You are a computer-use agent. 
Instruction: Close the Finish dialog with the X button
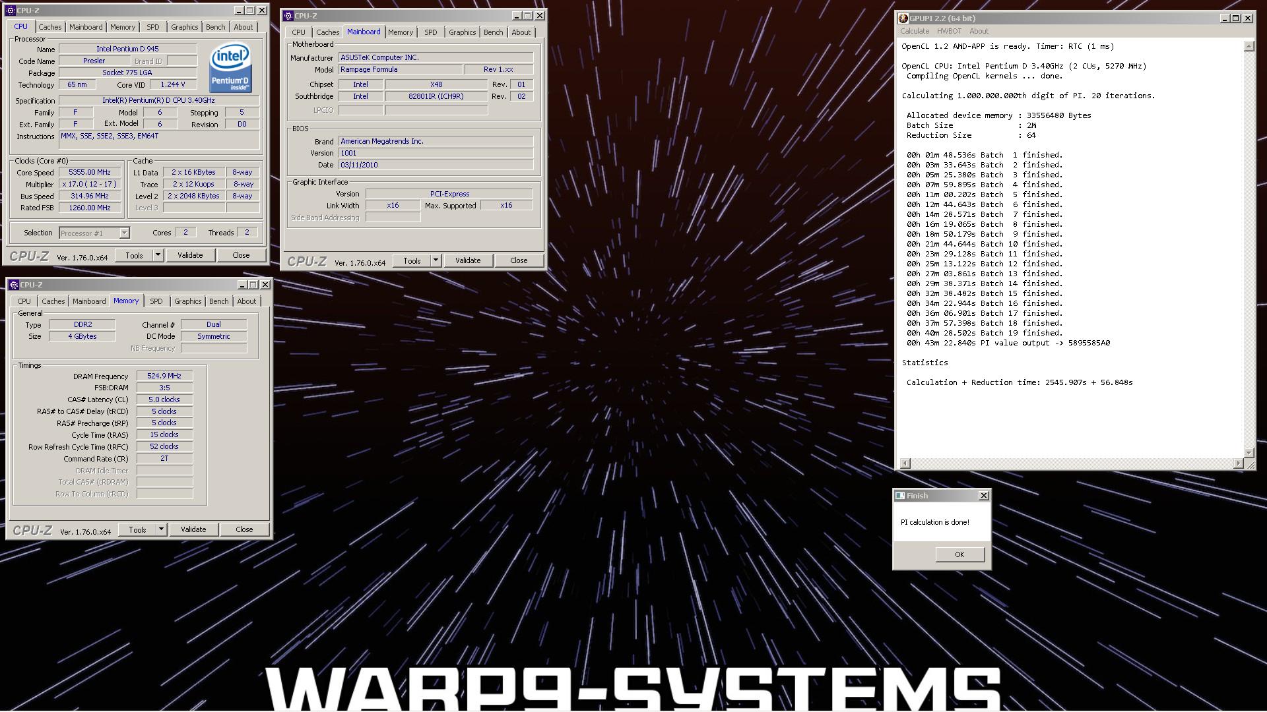point(984,496)
